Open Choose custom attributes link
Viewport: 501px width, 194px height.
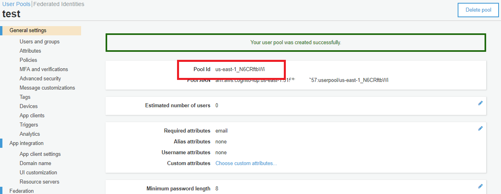(246, 163)
